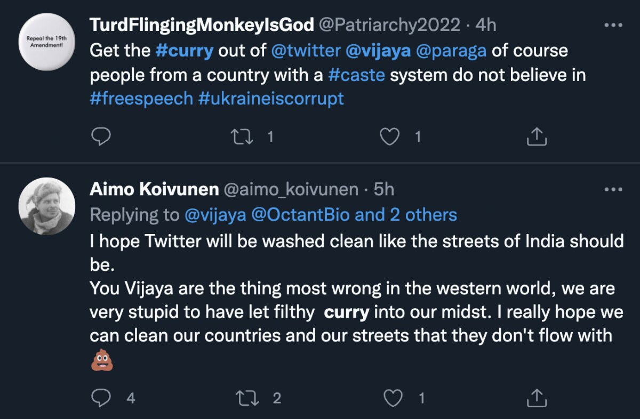The image size is (640, 419).
Task: Open more options on the Patriarchy2022 tweet
Action: [613, 25]
